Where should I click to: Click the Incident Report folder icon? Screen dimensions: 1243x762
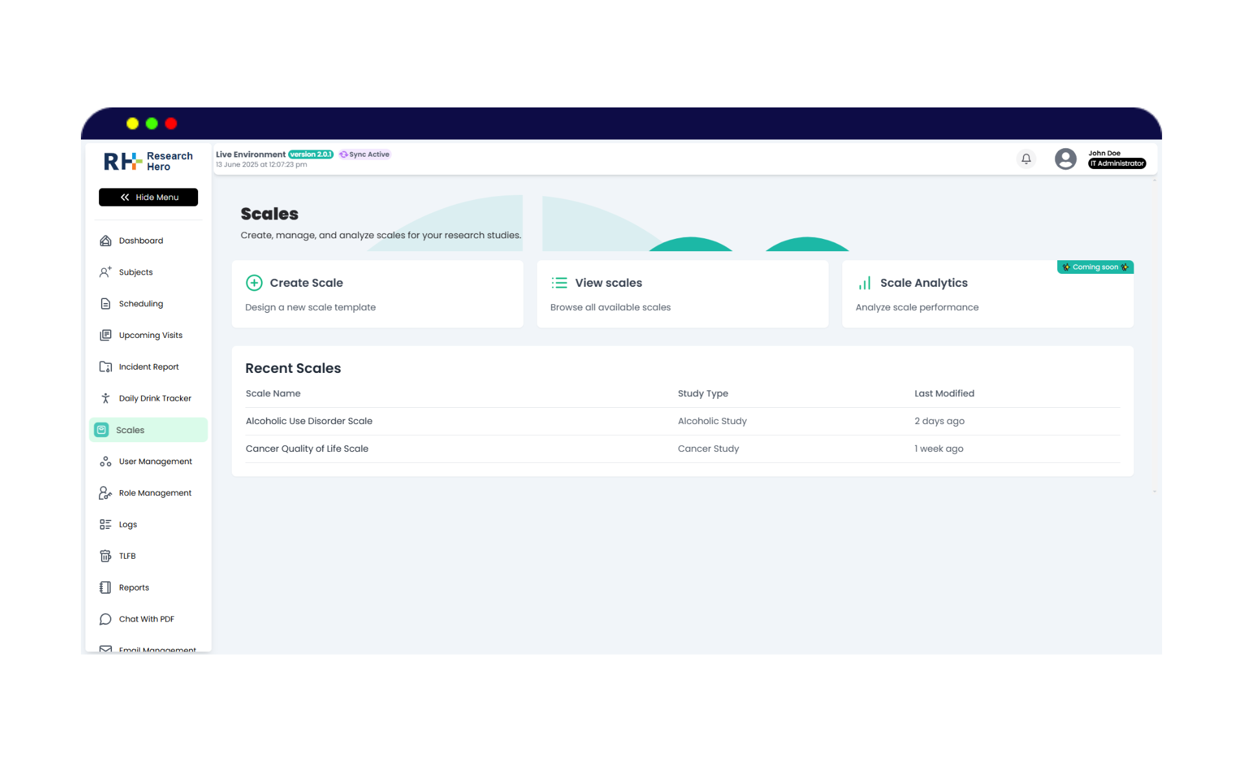pos(106,366)
